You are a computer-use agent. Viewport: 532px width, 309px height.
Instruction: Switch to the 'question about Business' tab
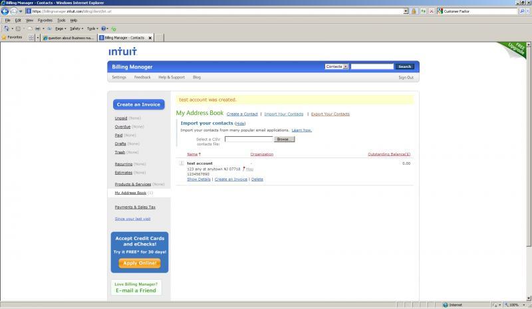click(x=69, y=38)
